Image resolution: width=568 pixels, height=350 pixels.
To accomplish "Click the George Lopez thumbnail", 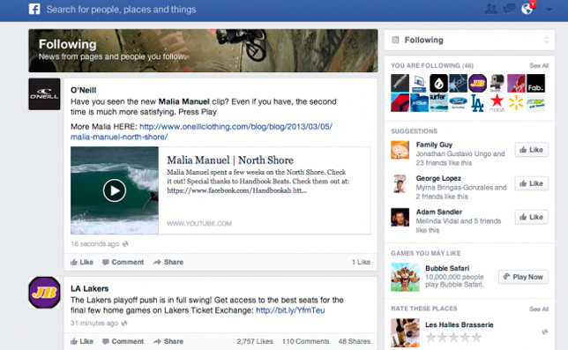I will pos(400,183).
